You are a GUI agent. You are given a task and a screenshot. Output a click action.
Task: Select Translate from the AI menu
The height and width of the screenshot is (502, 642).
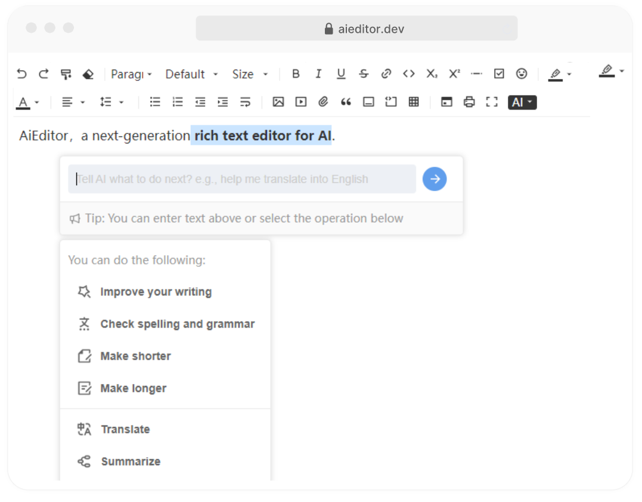click(125, 429)
